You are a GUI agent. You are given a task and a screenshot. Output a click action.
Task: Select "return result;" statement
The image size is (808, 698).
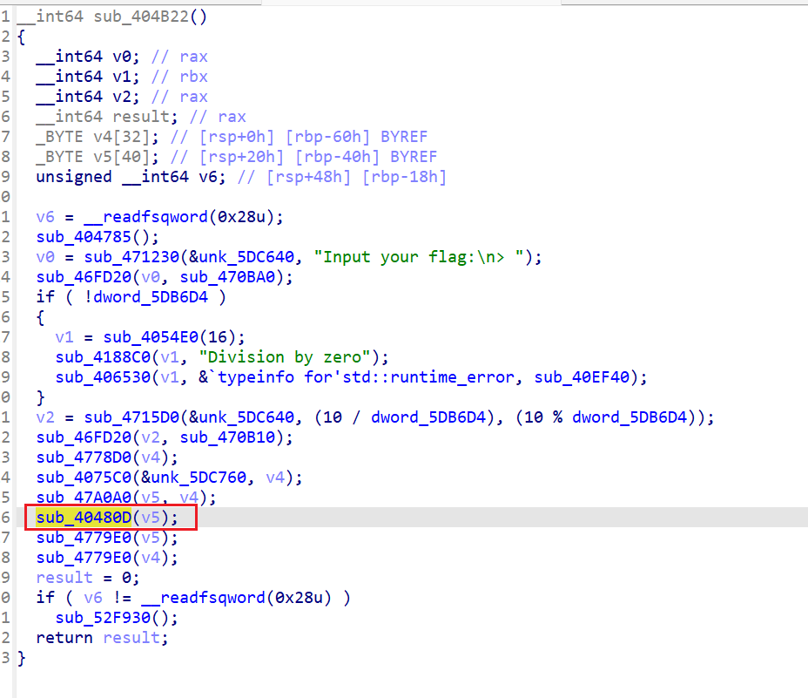[102, 638]
